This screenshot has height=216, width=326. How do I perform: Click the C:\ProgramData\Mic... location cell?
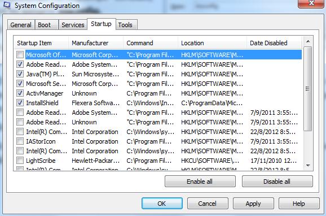click(x=212, y=103)
